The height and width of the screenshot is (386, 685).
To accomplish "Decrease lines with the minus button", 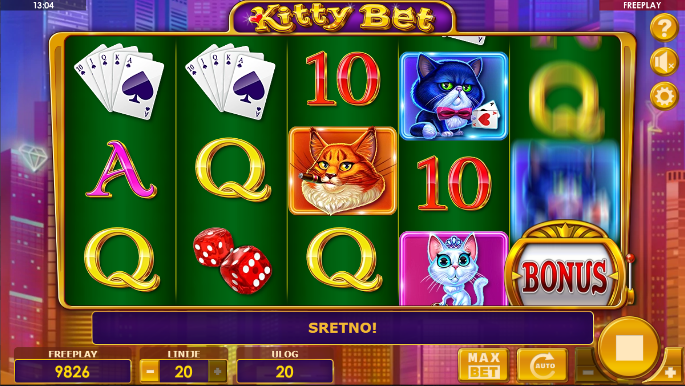I will (150, 372).
